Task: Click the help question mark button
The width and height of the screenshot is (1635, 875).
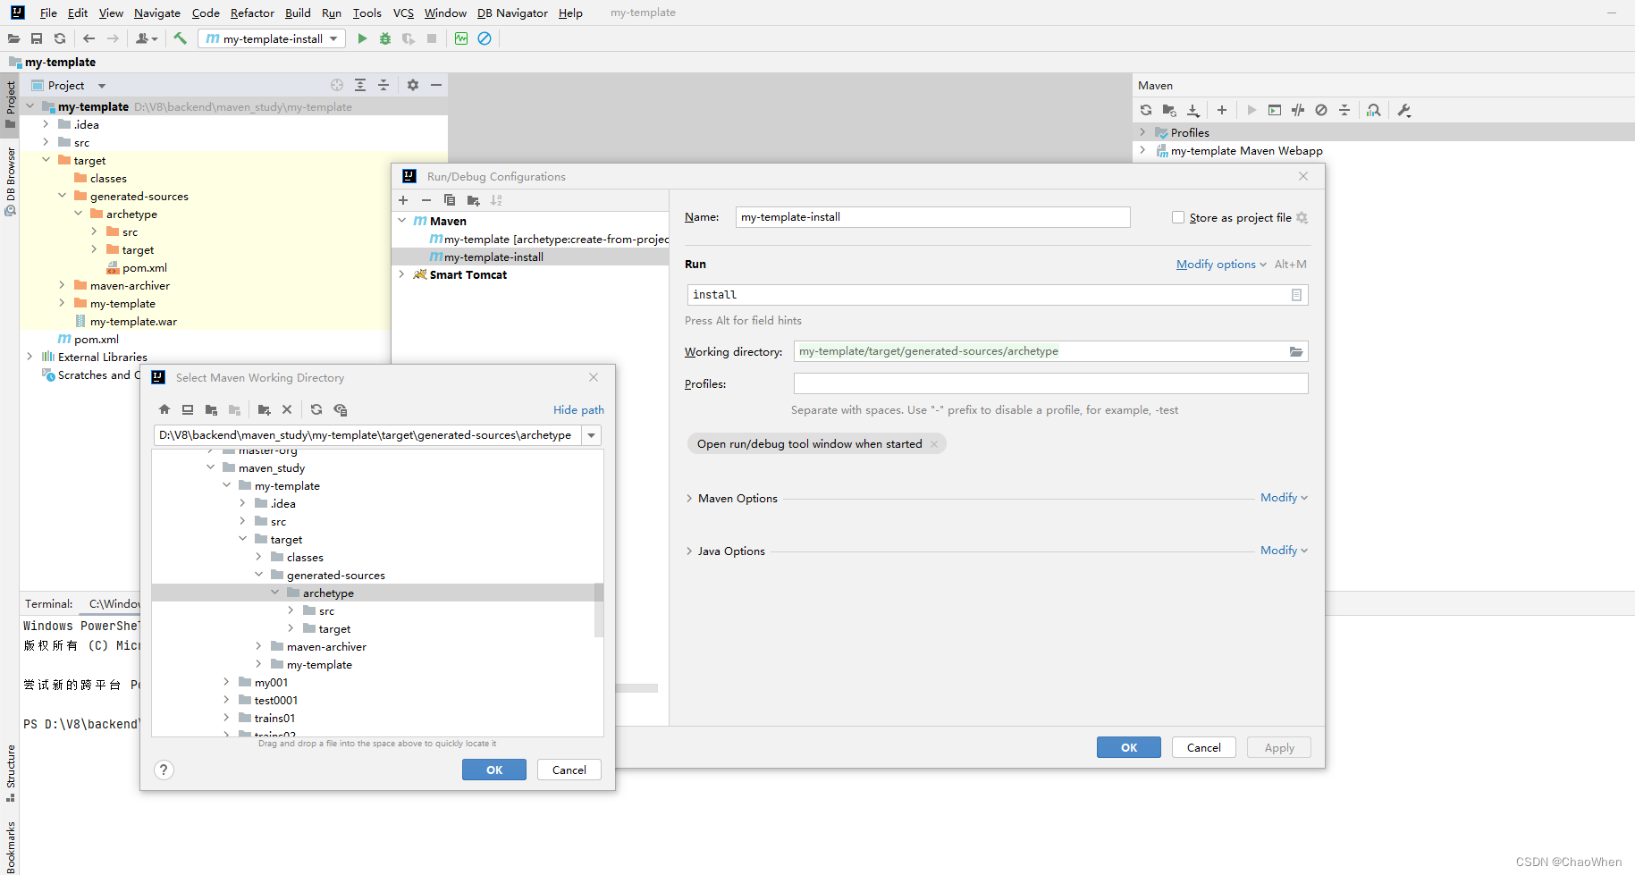Action: 164,770
